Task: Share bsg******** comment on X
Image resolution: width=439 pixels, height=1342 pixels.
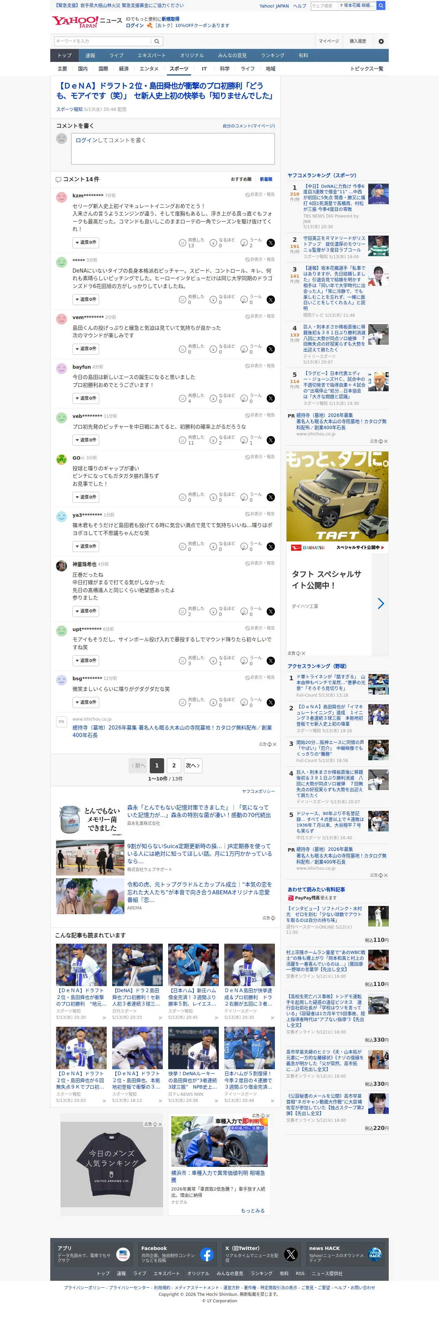Action: (271, 702)
